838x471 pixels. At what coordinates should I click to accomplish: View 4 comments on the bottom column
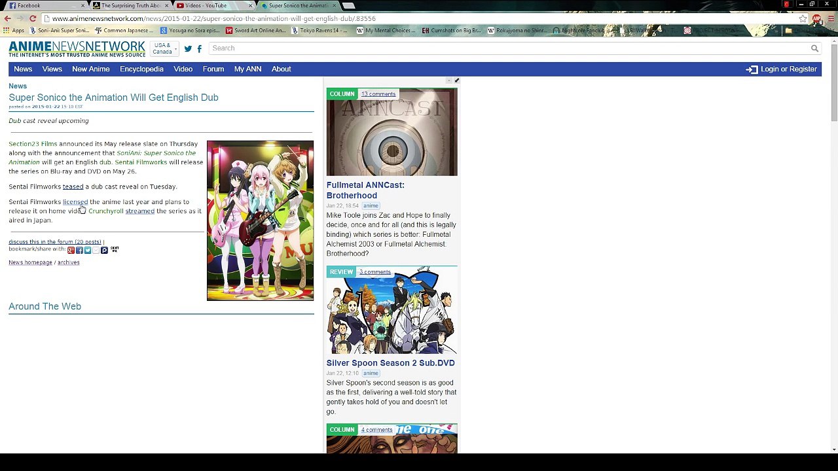pyautogui.click(x=376, y=430)
